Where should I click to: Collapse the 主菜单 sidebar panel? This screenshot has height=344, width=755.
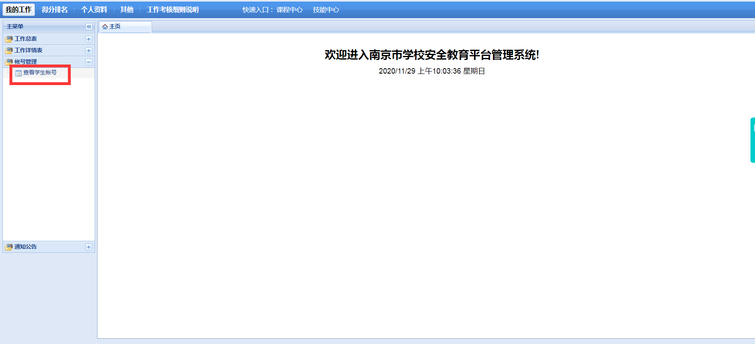click(x=89, y=26)
